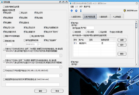Click the 确定 button
The width and height of the screenshot is (139, 95).
[40, 91]
